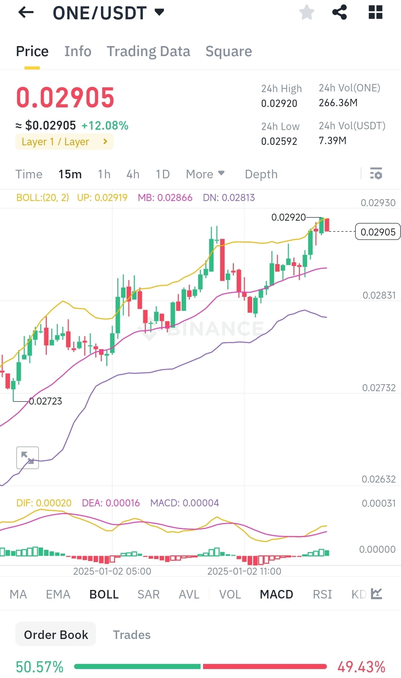Open the More timeframe dropdown
The width and height of the screenshot is (401, 678).
tap(205, 174)
